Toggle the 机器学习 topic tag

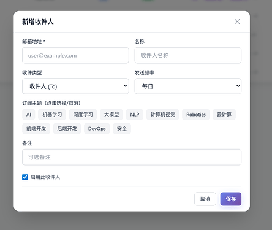click(x=52, y=115)
